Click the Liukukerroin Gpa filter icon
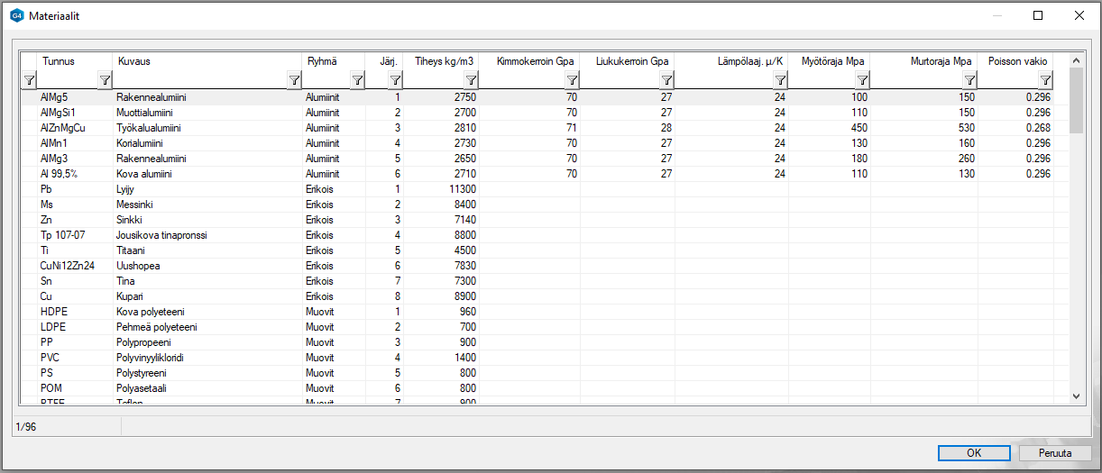Image resolution: width=1102 pixels, height=473 pixels. pos(666,80)
